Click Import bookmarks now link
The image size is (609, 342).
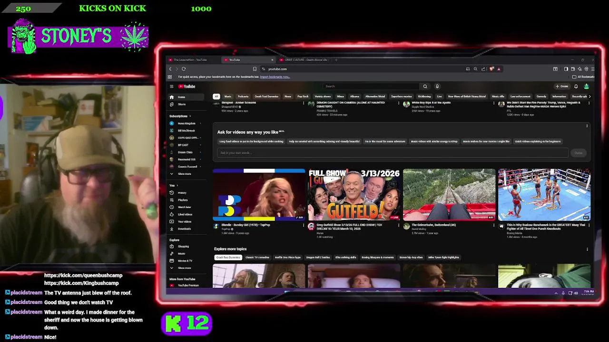click(275, 77)
